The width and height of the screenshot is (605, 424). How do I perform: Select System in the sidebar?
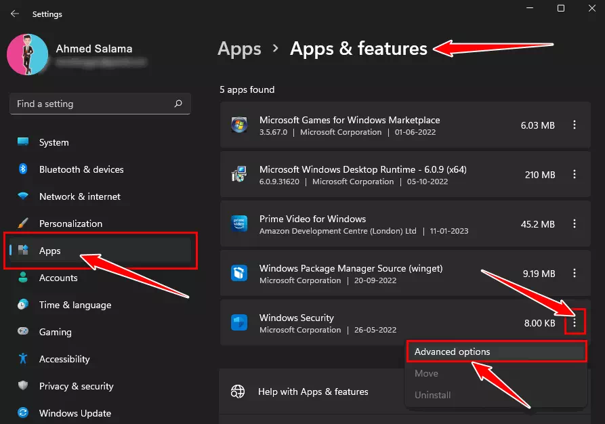pos(54,142)
